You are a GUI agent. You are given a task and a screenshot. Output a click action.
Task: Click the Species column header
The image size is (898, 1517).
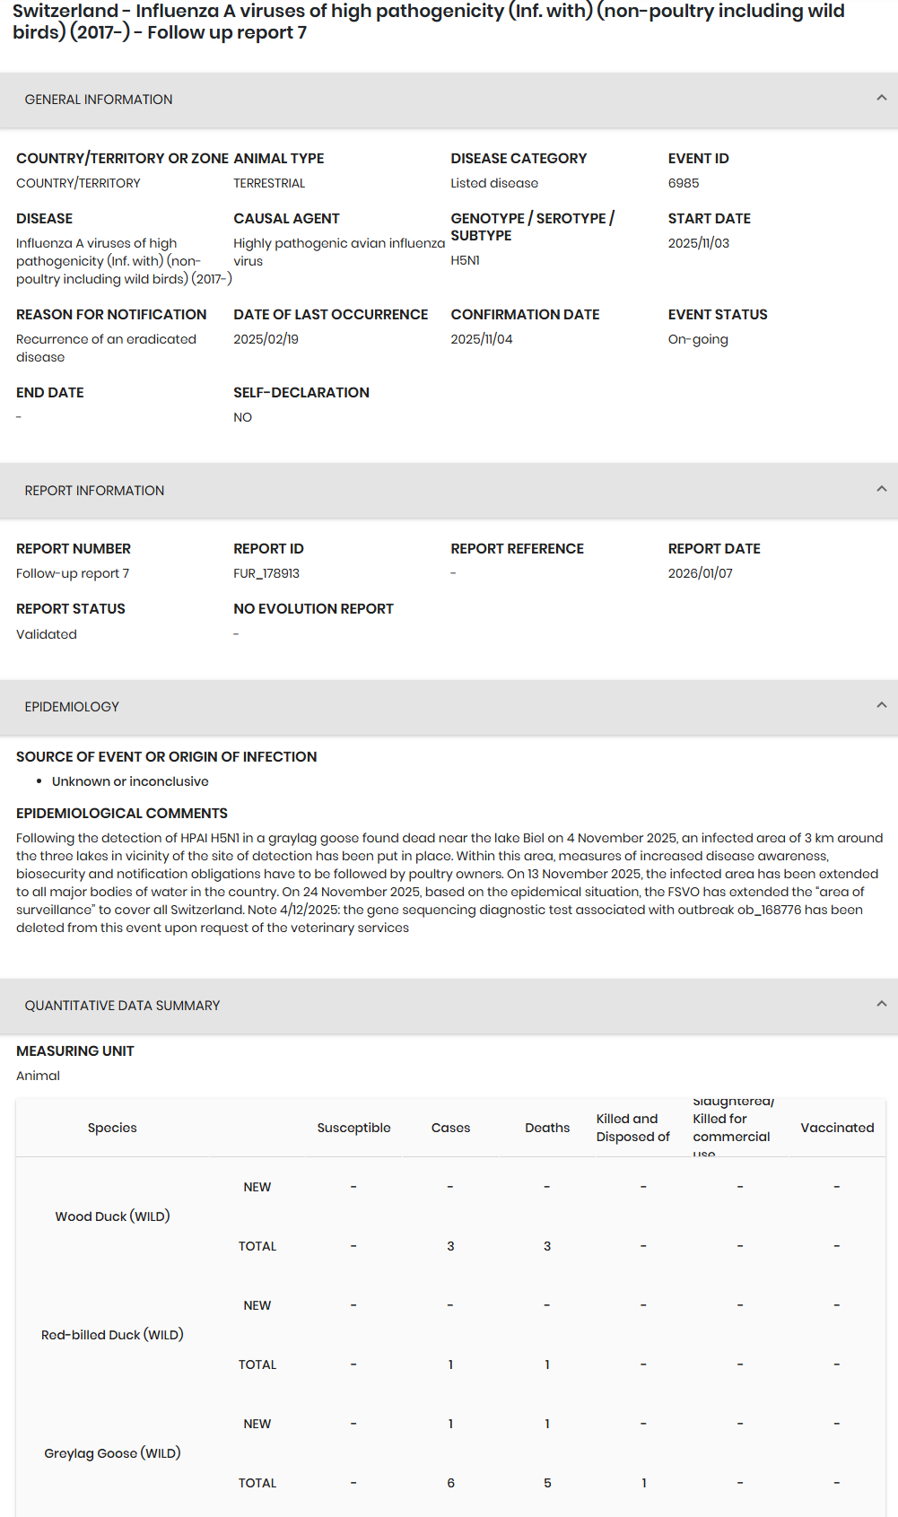[x=112, y=1128]
